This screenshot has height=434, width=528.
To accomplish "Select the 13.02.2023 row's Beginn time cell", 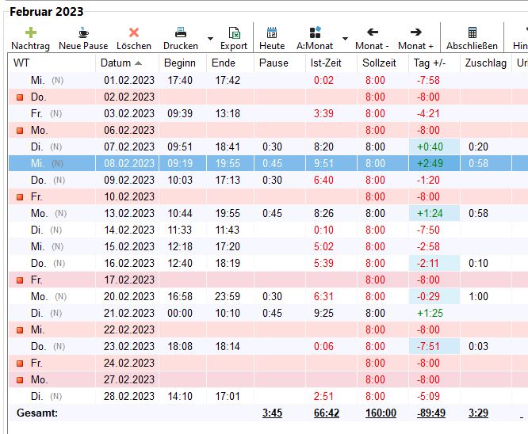I will 181,213.
